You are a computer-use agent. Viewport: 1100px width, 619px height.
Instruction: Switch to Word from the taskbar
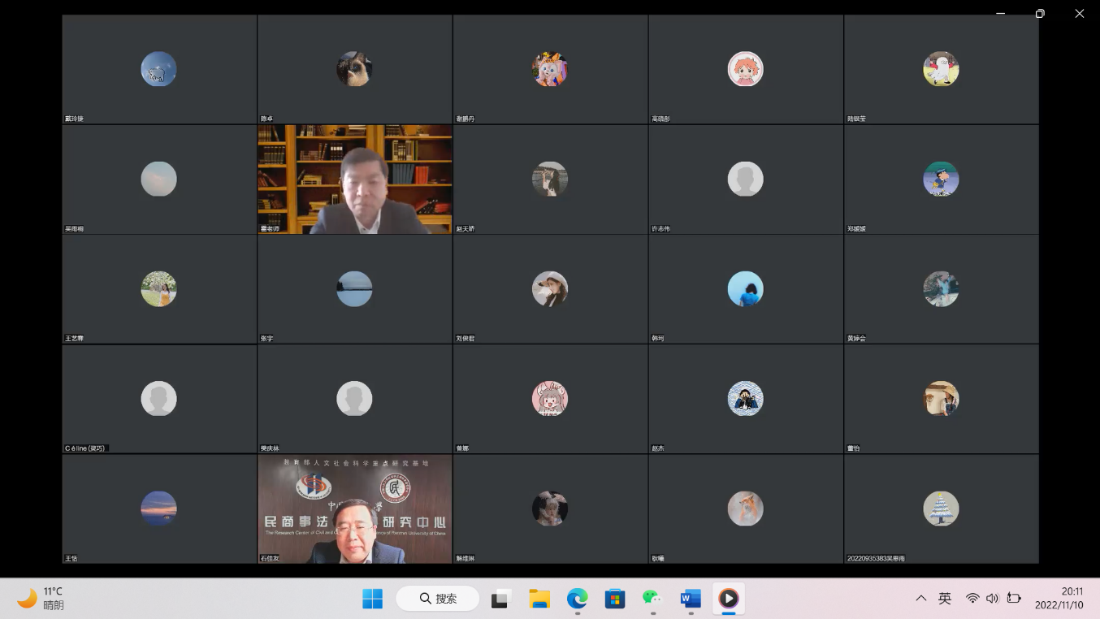coord(691,599)
